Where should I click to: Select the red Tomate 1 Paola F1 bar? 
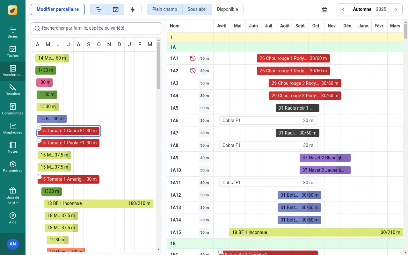pos(69,143)
